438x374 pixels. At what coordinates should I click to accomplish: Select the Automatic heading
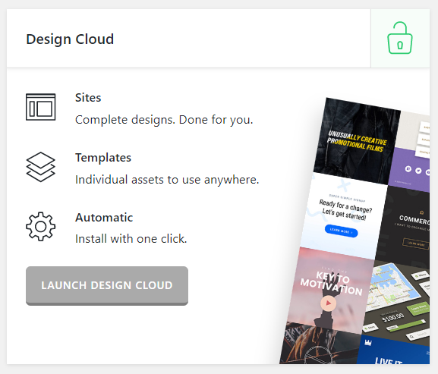(104, 218)
